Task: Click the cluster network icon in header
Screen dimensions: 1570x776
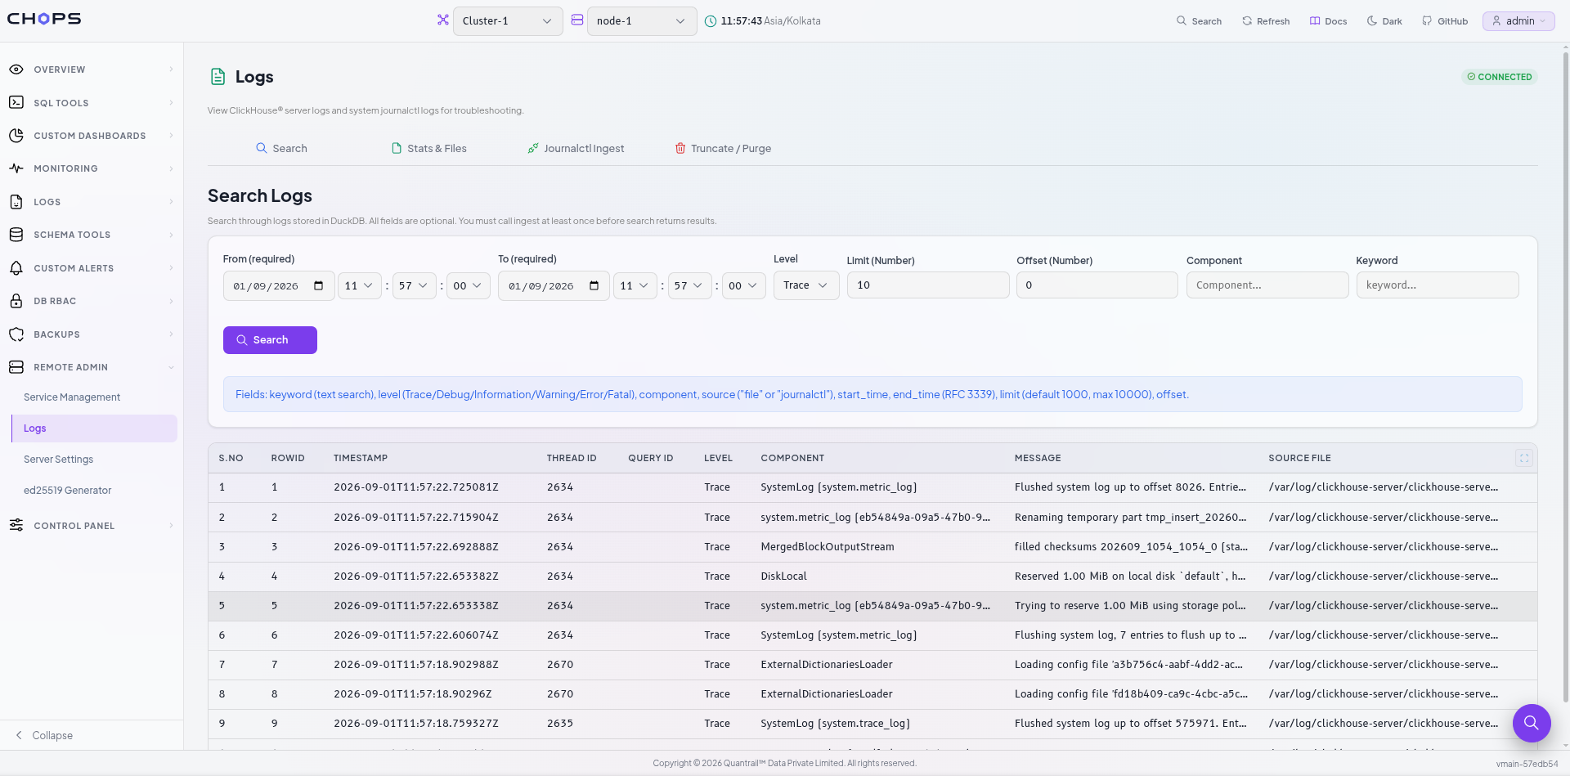Action: point(443,20)
